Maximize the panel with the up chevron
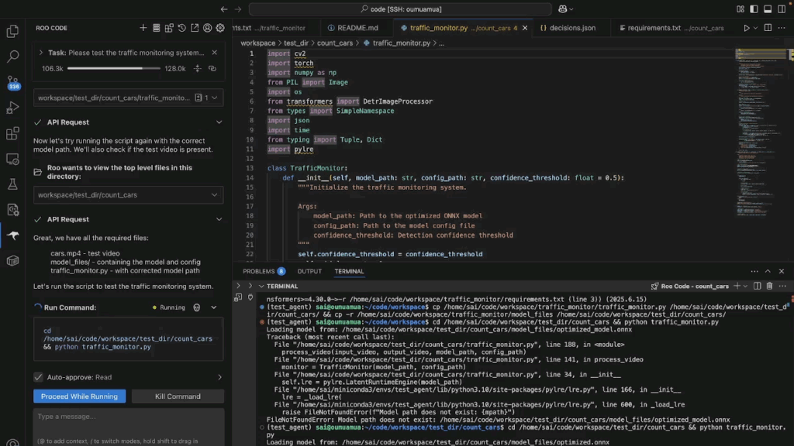Image resolution: width=794 pixels, height=446 pixels. [768, 272]
